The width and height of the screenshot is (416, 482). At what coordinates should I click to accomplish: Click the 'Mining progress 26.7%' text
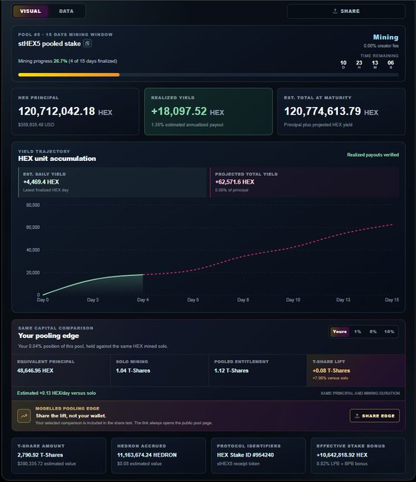pyautogui.click(x=43, y=61)
